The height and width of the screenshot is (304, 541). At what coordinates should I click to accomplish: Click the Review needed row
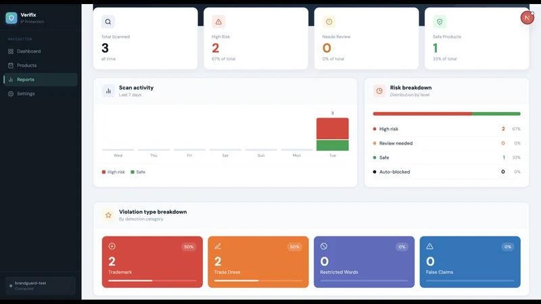point(446,143)
